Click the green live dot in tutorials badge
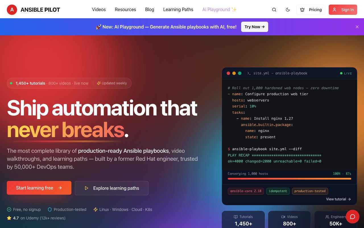 11,83
